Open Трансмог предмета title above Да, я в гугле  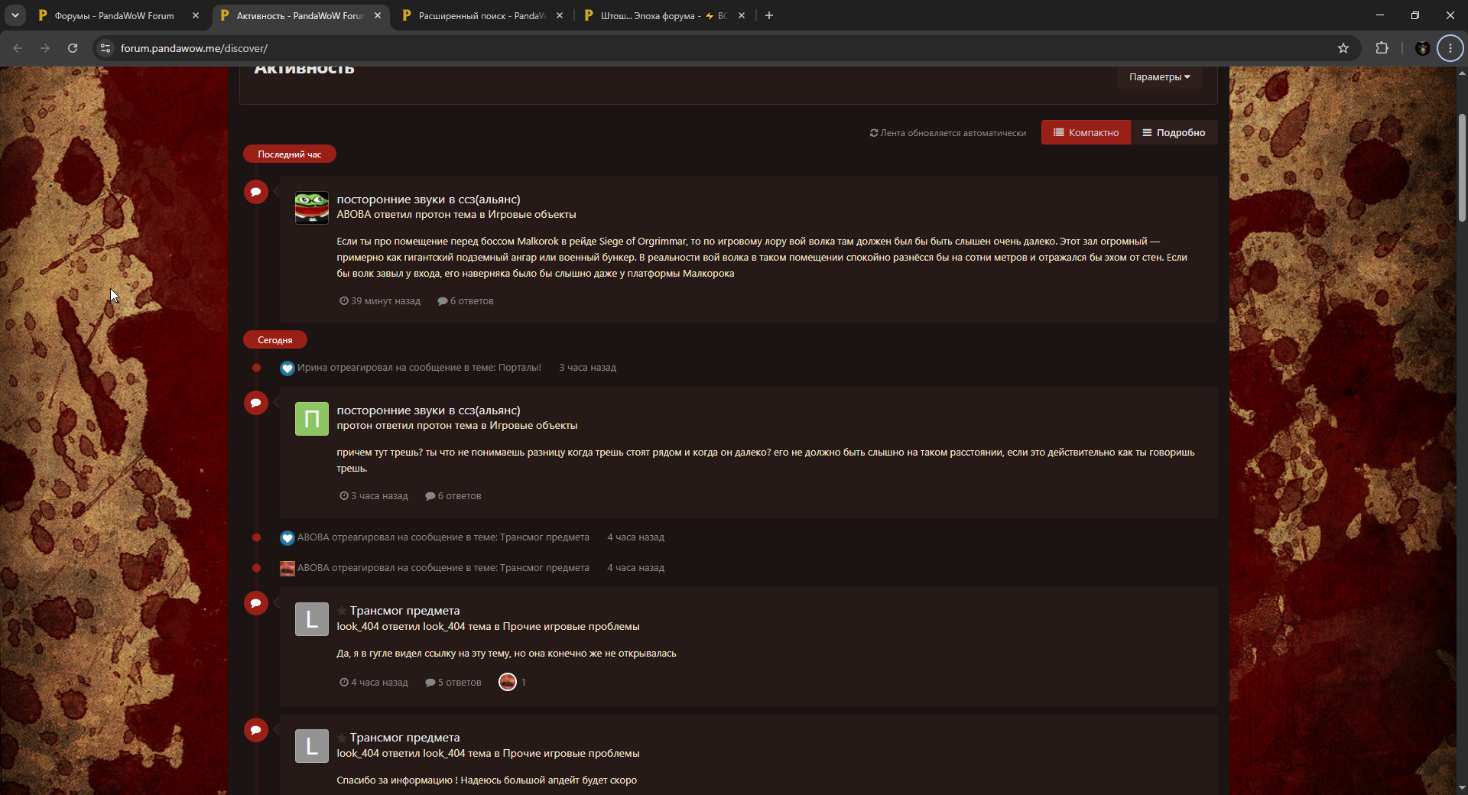tap(404, 611)
